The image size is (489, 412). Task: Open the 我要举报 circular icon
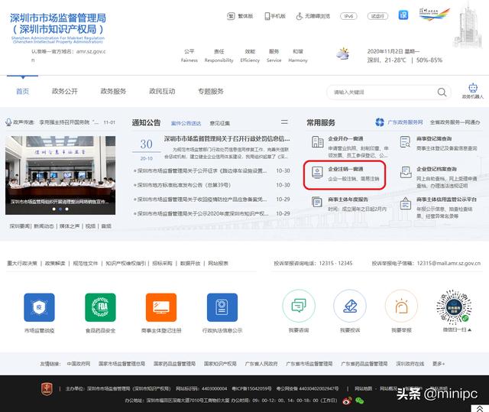[401, 308]
